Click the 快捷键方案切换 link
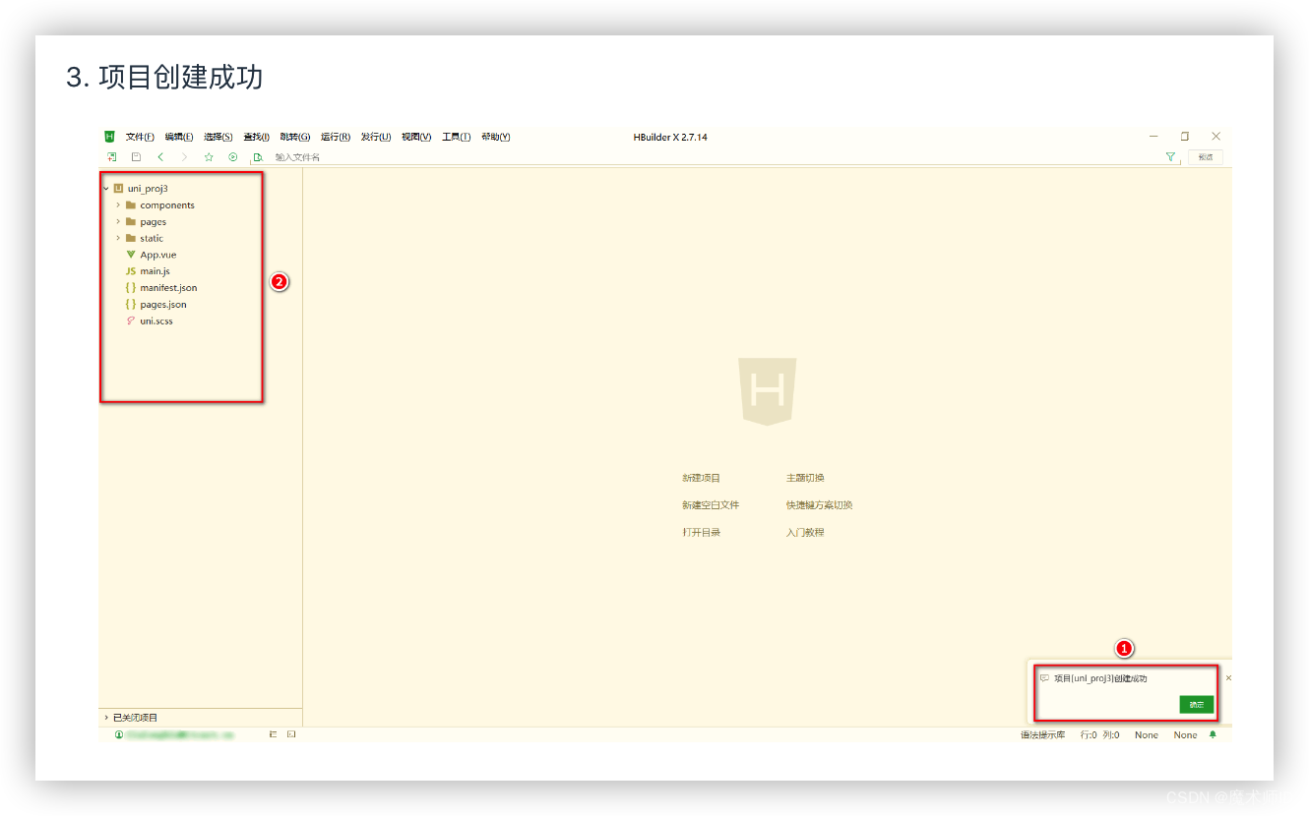 pyautogui.click(x=819, y=505)
